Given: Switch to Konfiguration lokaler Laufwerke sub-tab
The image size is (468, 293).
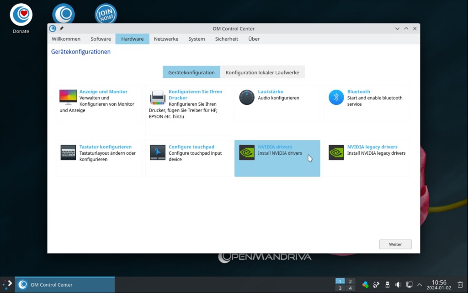Looking at the screenshot, I should pos(262,72).
